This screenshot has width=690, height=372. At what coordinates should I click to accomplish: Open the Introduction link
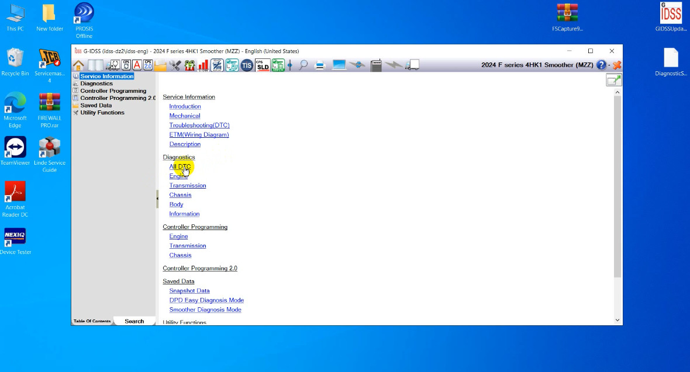pos(185,106)
